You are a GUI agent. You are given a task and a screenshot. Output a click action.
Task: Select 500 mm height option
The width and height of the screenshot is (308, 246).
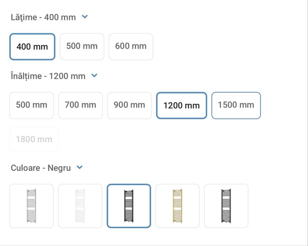tap(32, 105)
